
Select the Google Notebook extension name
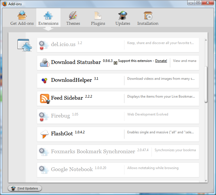coord(72,169)
